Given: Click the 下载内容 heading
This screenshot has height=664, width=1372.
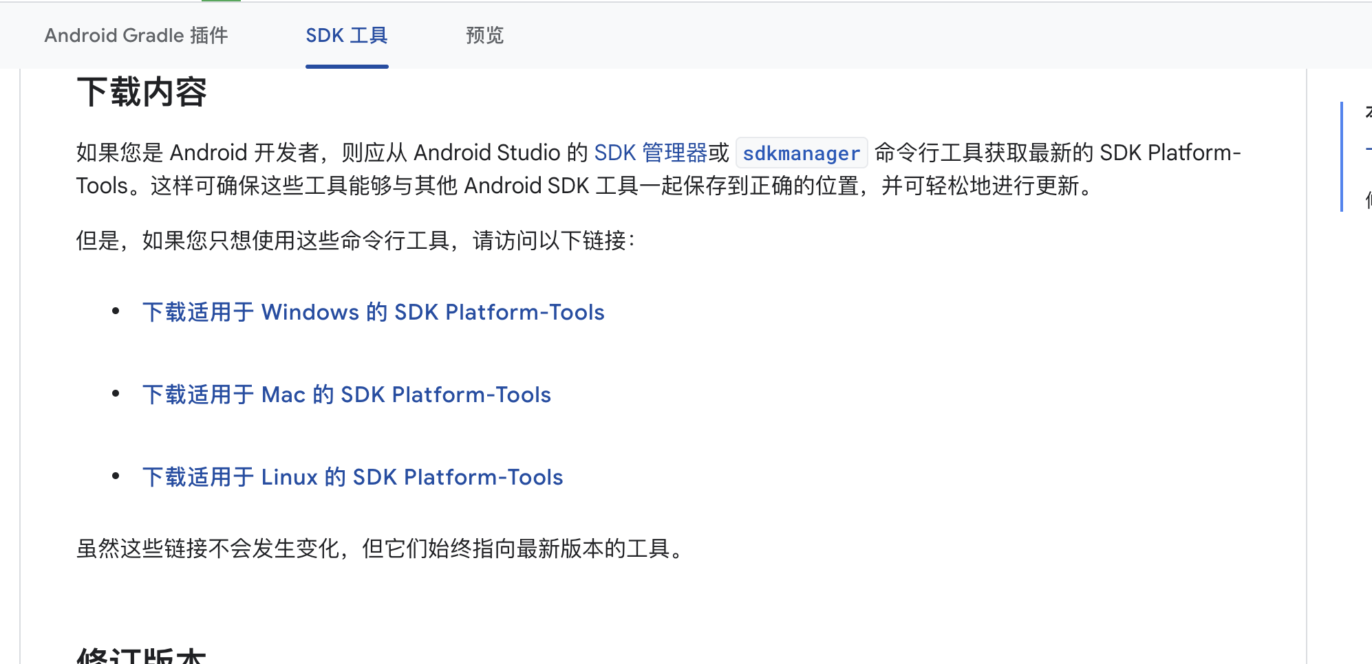Looking at the screenshot, I should [x=142, y=92].
